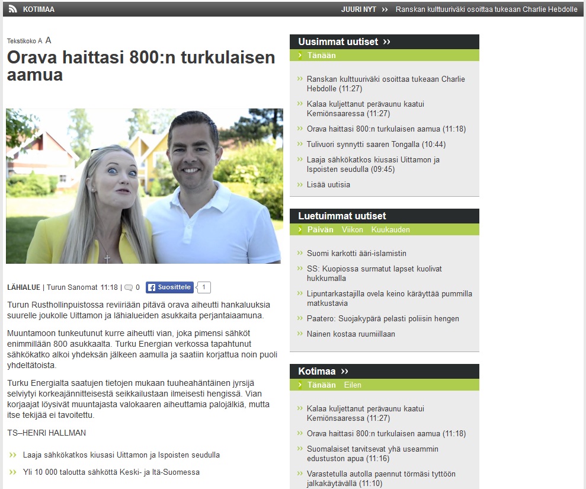Click the arrows next to Uusimmat uutiset
The height and width of the screenshot is (489, 586).
point(387,42)
